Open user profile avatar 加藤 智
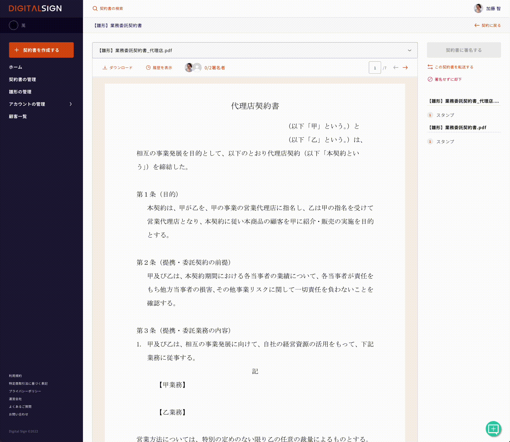 (478, 9)
